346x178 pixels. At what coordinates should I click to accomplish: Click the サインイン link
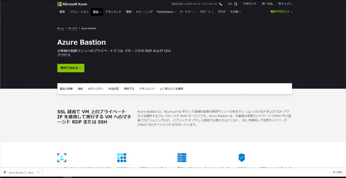click(x=285, y=4)
